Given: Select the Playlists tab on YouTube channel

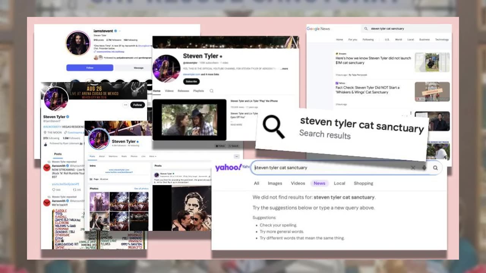Looking at the screenshot, I should 199,91.
